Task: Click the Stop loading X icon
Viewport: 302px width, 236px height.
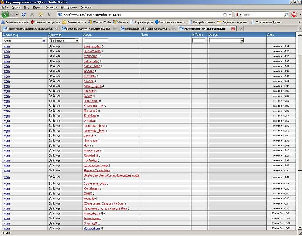Action: point(32,15)
